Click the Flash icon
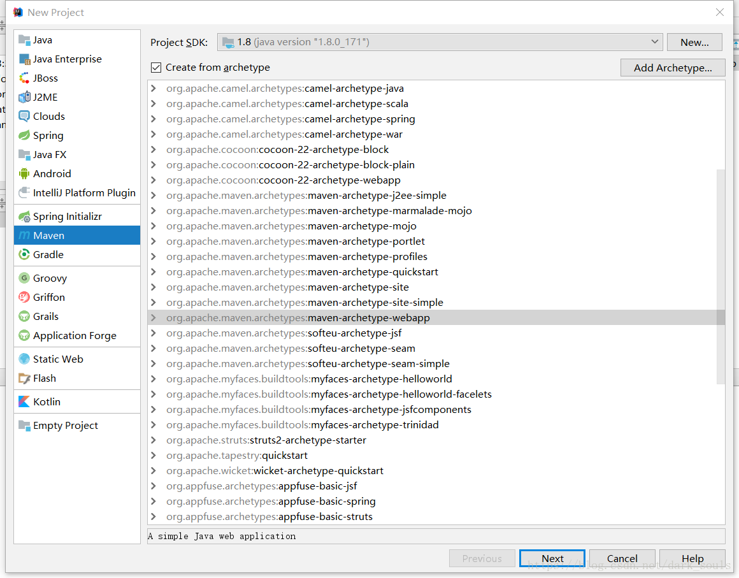The height and width of the screenshot is (578, 739). tap(24, 378)
